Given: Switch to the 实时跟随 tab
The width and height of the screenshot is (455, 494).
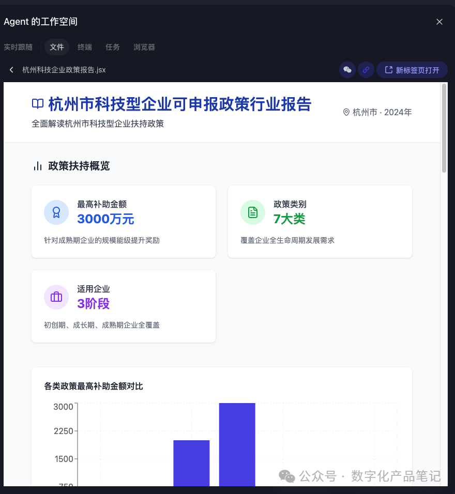Looking at the screenshot, I should pyautogui.click(x=18, y=47).
